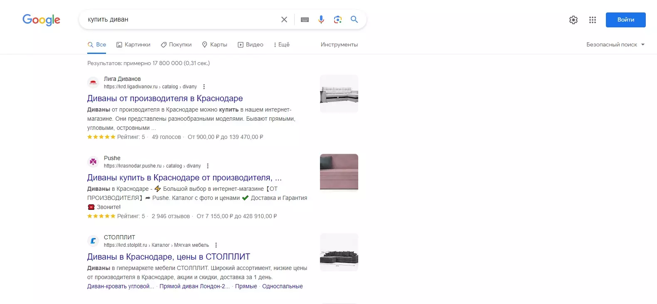Switch to the Карты tab

(x=214, y=44)
